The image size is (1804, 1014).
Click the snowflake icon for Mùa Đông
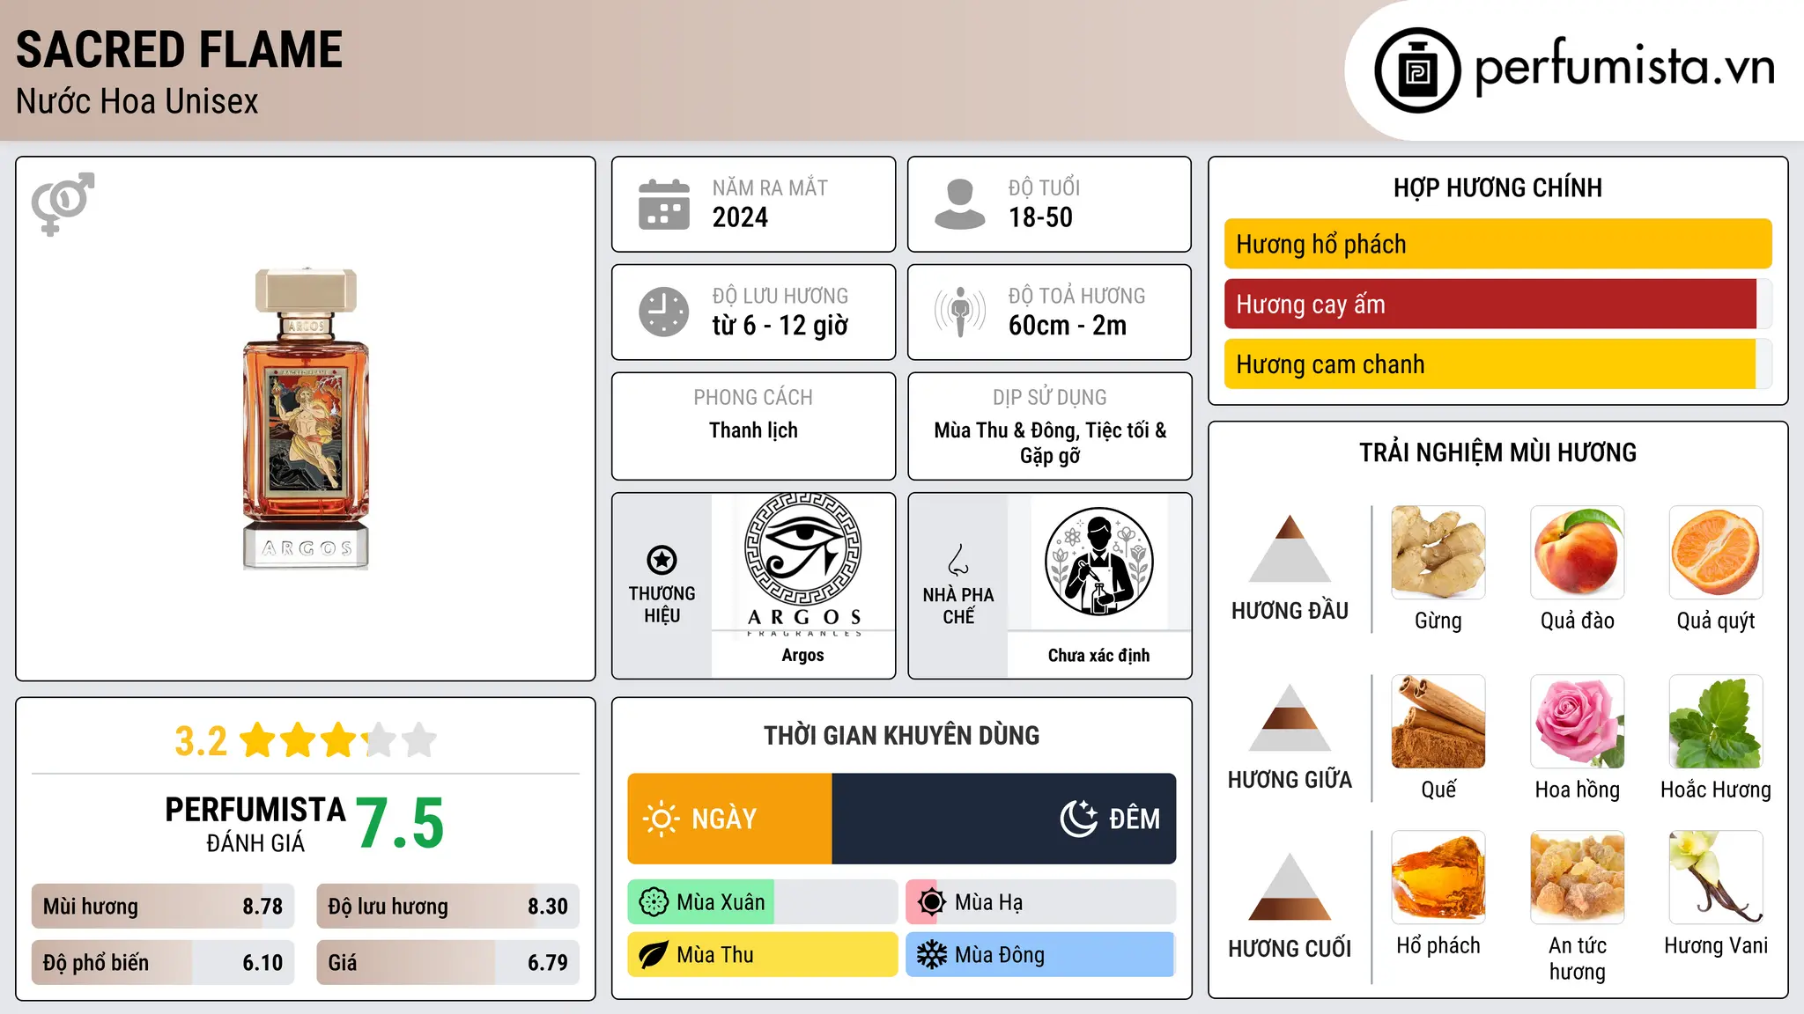click(x=931, y=955)
